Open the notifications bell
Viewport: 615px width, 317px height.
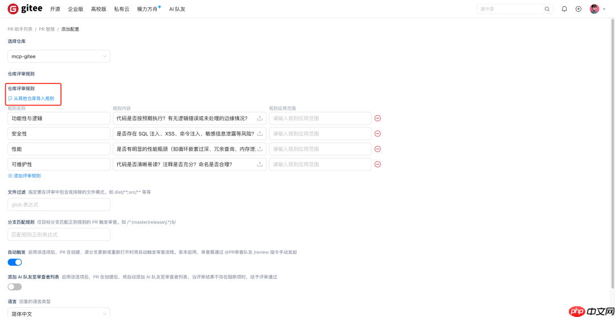tap(564, 9)
